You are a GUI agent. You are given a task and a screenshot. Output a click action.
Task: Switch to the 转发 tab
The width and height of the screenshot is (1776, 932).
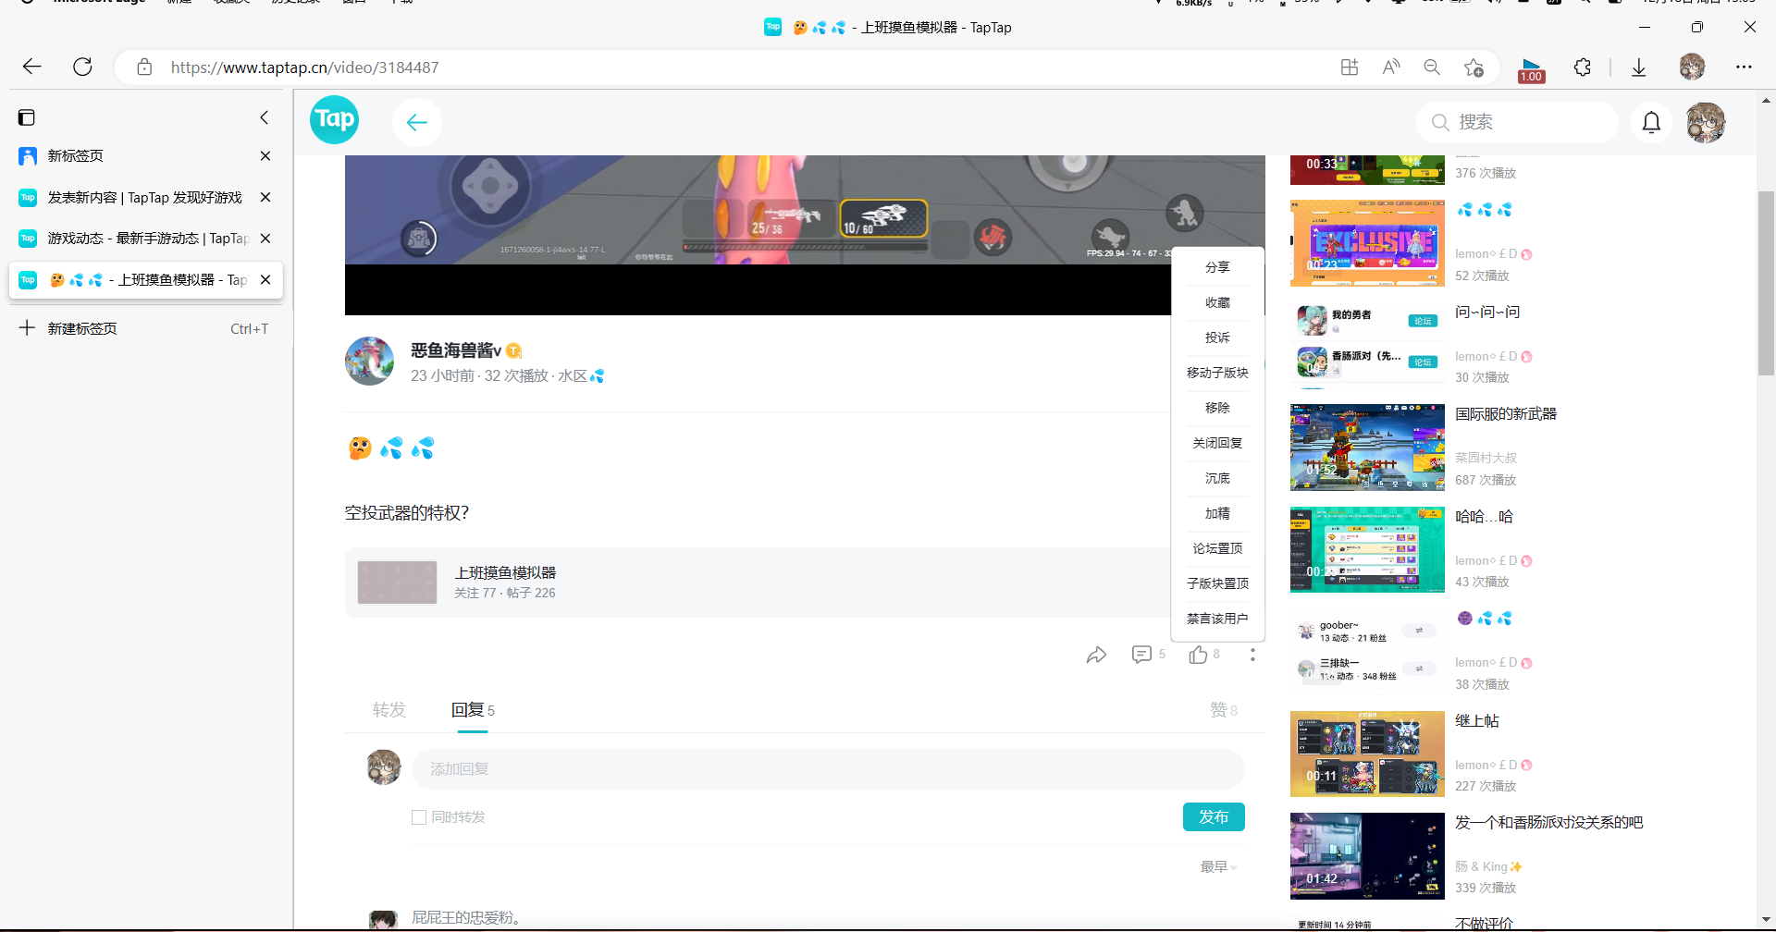[x=388, y=710]
